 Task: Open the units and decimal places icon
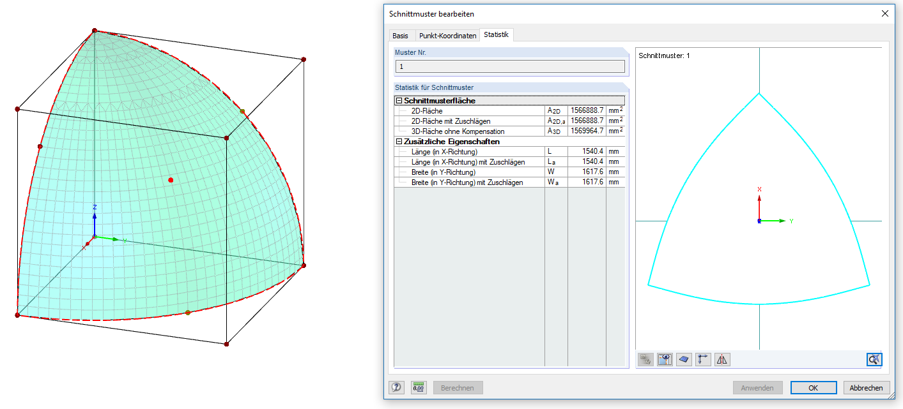[419, 387]
